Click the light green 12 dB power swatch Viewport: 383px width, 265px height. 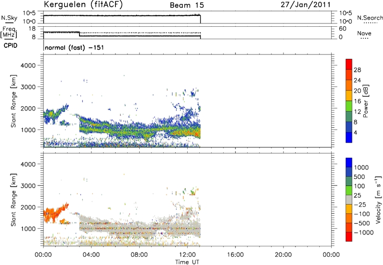349,106
